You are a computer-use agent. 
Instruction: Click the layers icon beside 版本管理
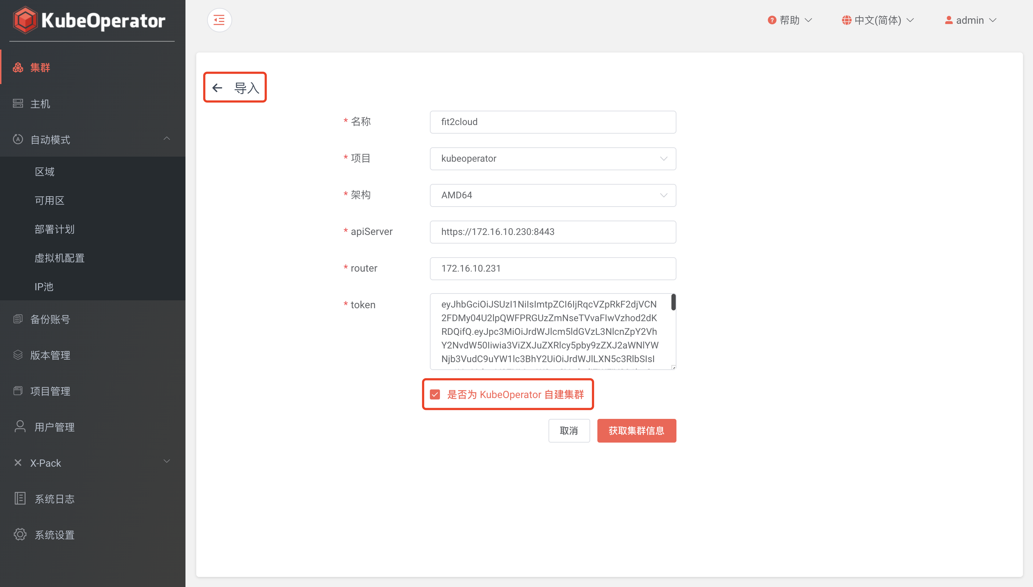[18, 355]
